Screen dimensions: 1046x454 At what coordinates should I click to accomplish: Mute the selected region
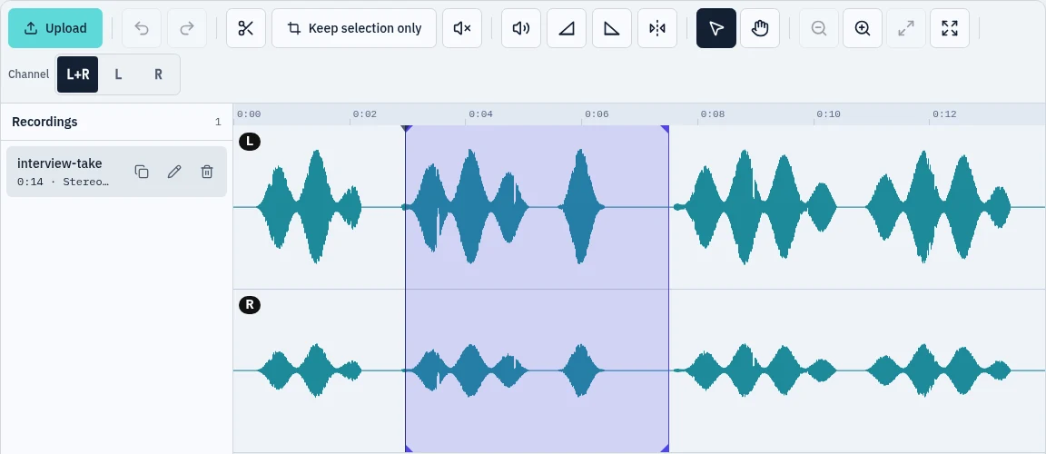click(462, 28)
